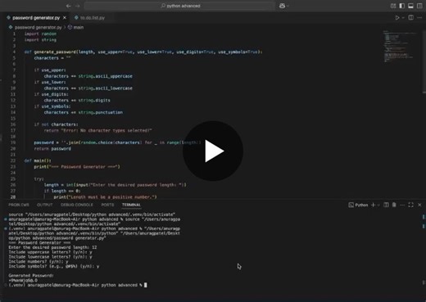This screenshot has height=302, width=426.
Task: Maximize the terminal panel size
Action: [x=410, y=205]
